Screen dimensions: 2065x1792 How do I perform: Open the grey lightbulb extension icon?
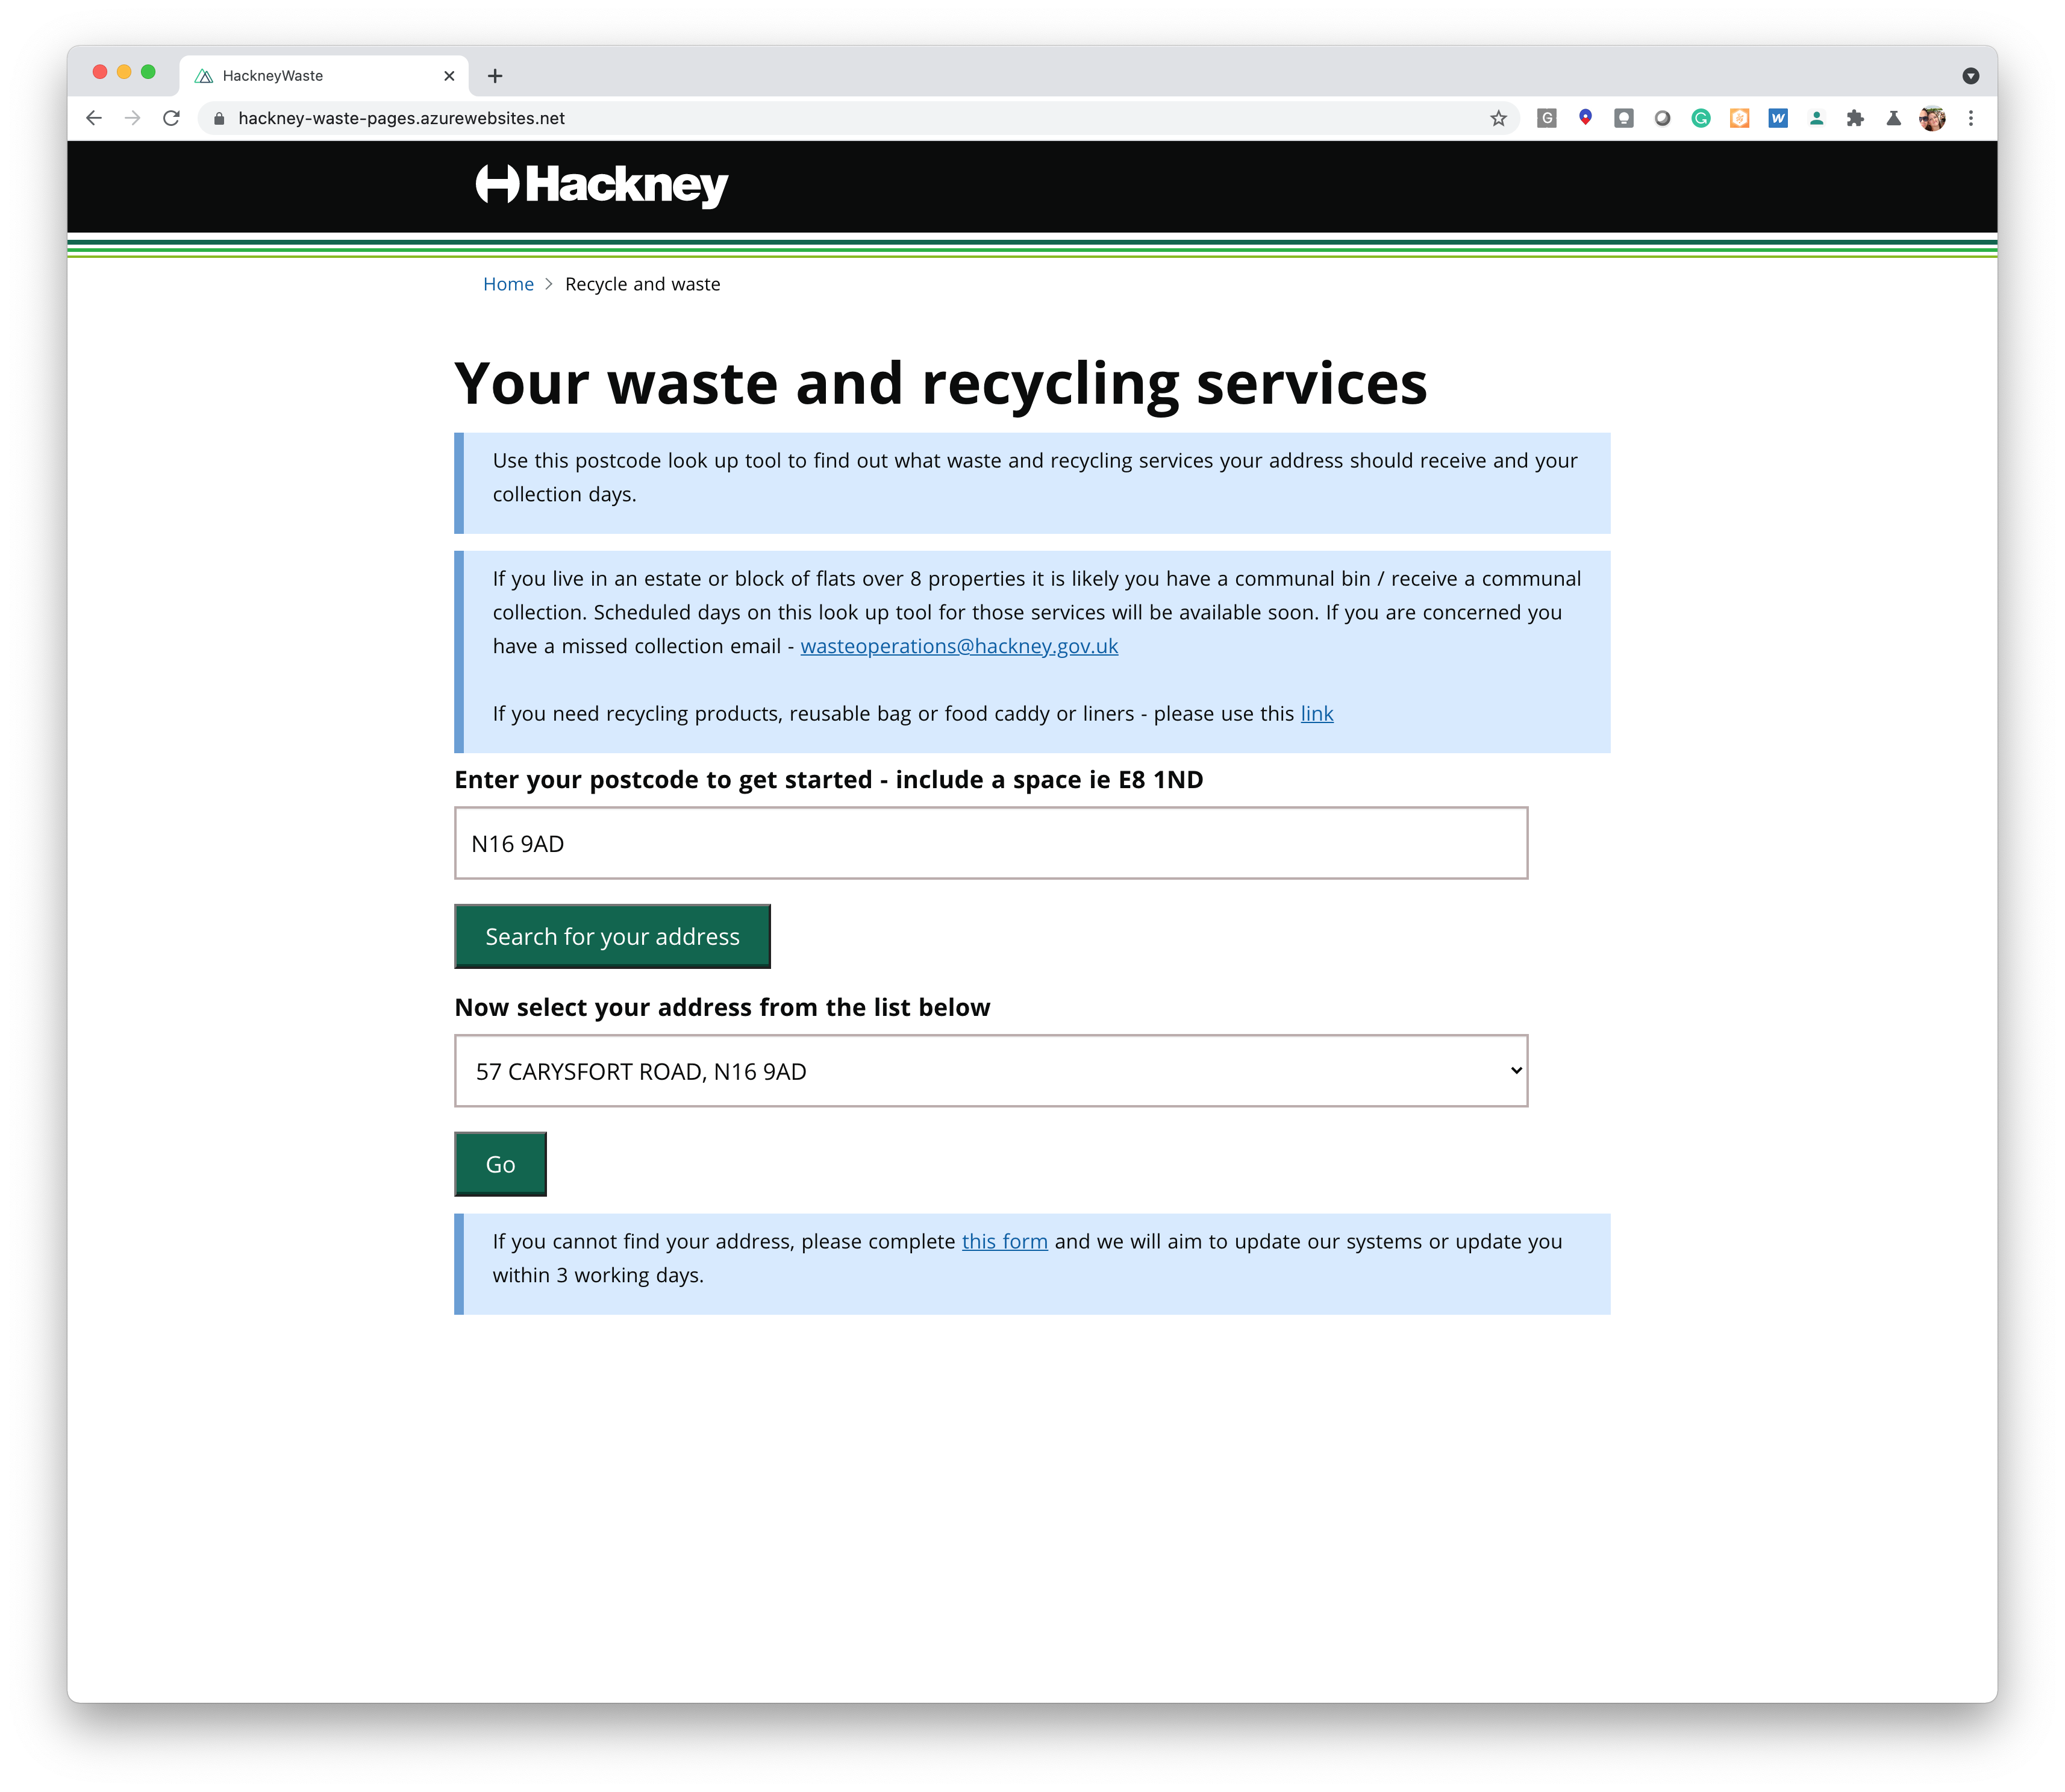(x=1623, y=118)
